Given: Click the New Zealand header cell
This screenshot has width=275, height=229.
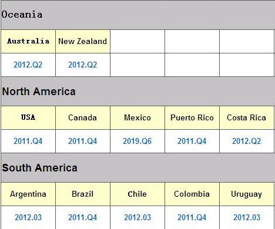Looking at the screenshot, I should coord(83,41).
